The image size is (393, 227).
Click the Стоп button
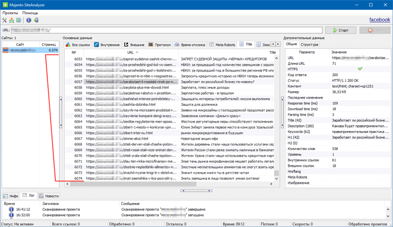click(375, 30)
